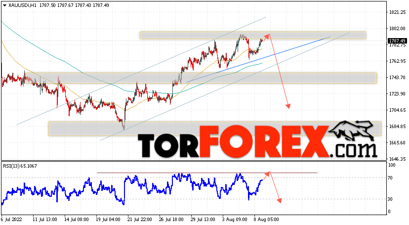Click the XAUUSDi,H1 chart title text

click(22, 5)
